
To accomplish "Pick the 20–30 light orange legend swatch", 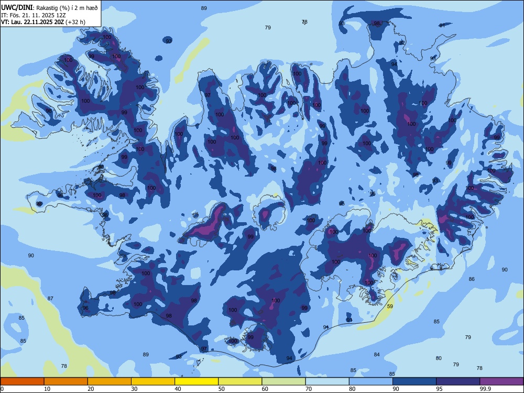I will click(110, 381).
